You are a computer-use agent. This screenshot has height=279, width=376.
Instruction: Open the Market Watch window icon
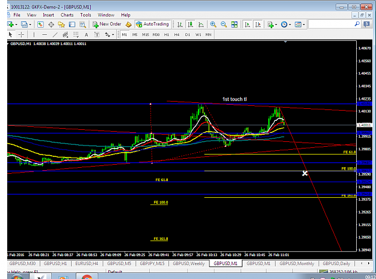click(x=40, y=24)
